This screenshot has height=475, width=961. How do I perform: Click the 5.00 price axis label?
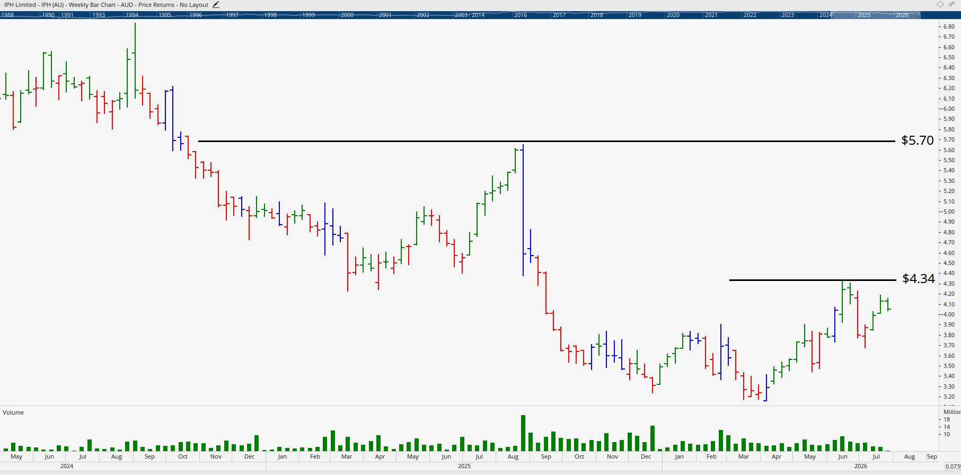949,212
